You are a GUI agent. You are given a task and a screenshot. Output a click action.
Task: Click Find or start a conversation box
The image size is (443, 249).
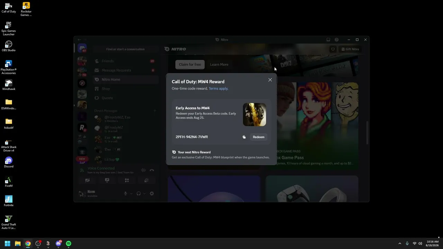125,49
